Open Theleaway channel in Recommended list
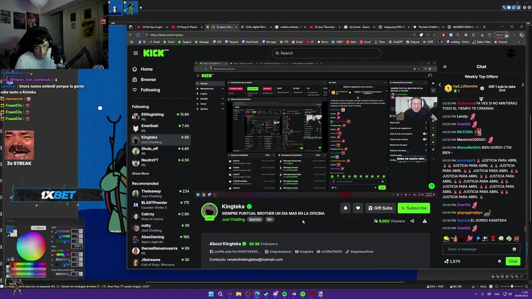 (160, 194)
